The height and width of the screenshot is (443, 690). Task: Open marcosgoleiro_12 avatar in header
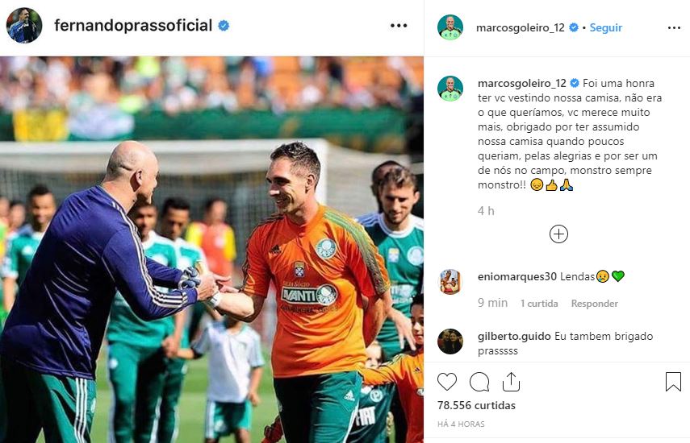(450, 27)
